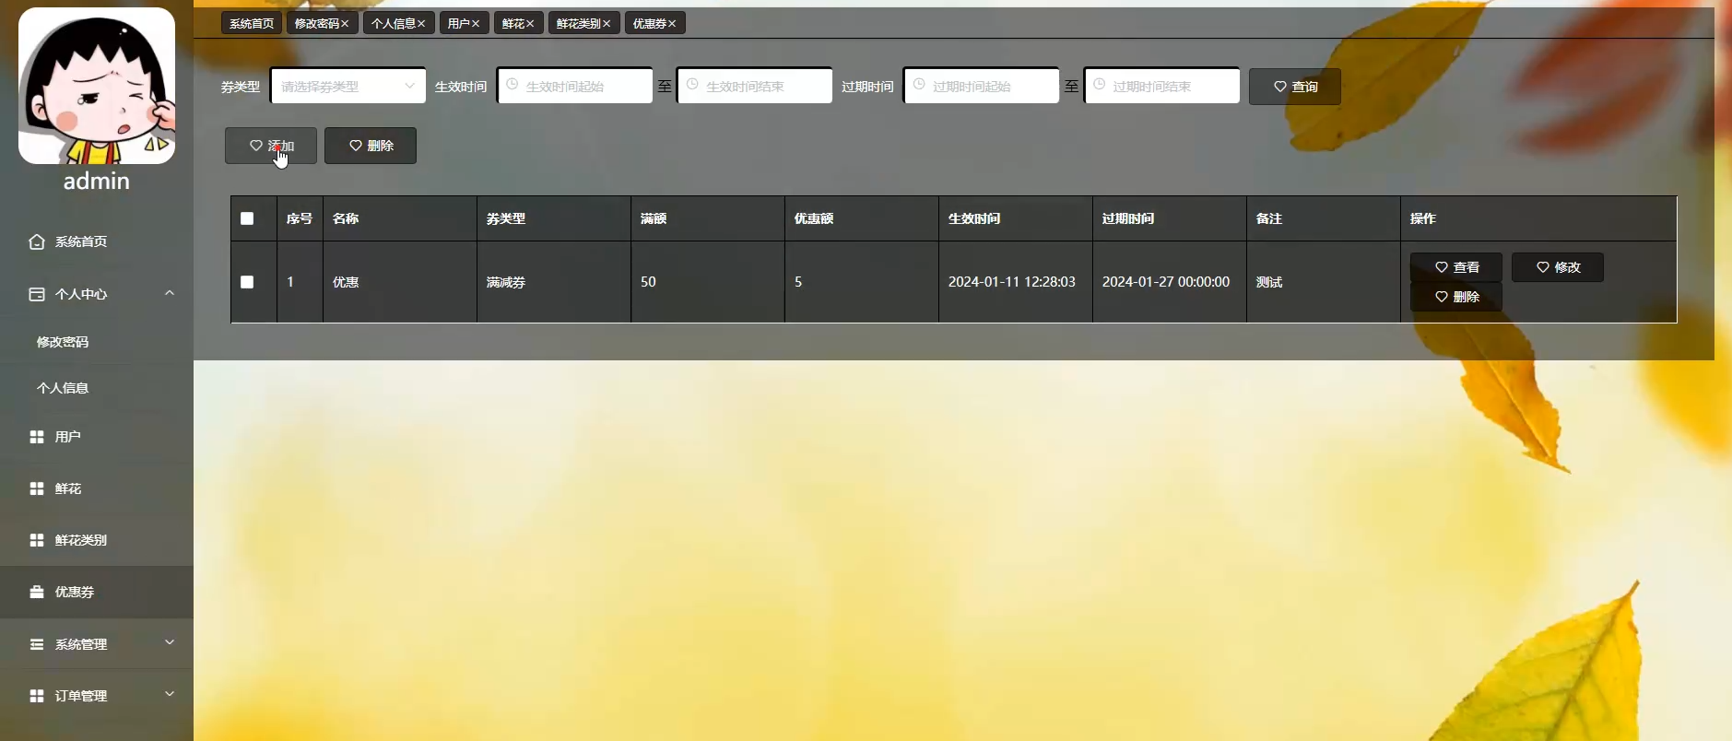Click the 测试 remark cell
This screenshot has width=1732, height=741.
tap(1324, 282)
